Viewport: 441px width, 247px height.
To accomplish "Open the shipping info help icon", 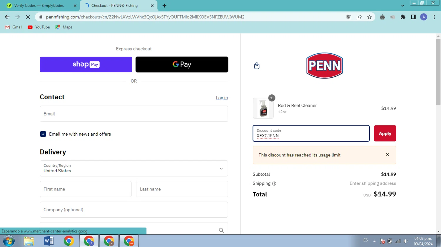I will coord(274,183).
